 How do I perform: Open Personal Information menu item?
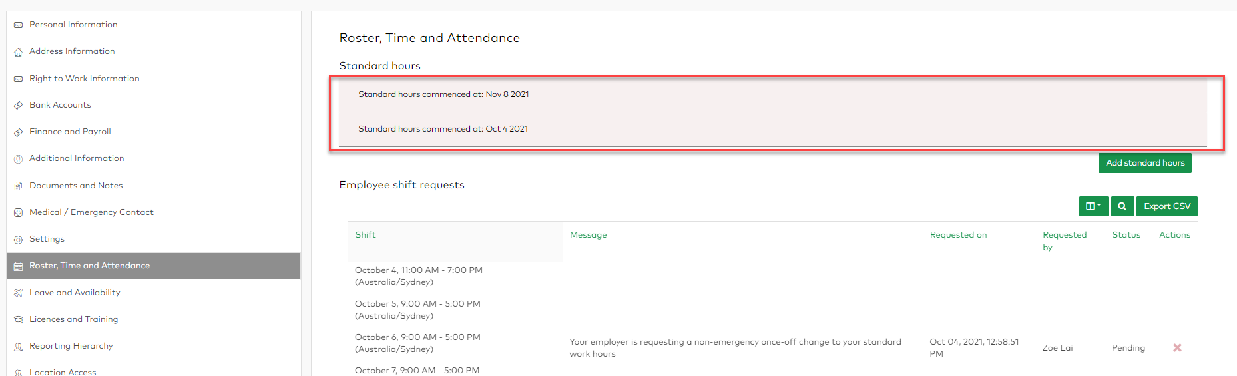[x=73, y=25]
